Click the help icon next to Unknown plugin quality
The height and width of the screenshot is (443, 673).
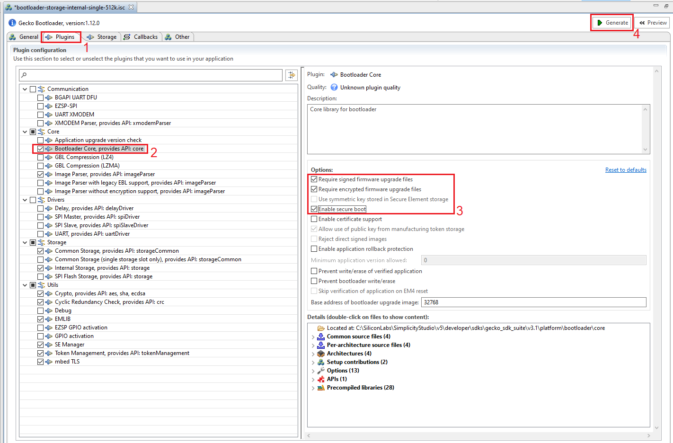(335, 87)
